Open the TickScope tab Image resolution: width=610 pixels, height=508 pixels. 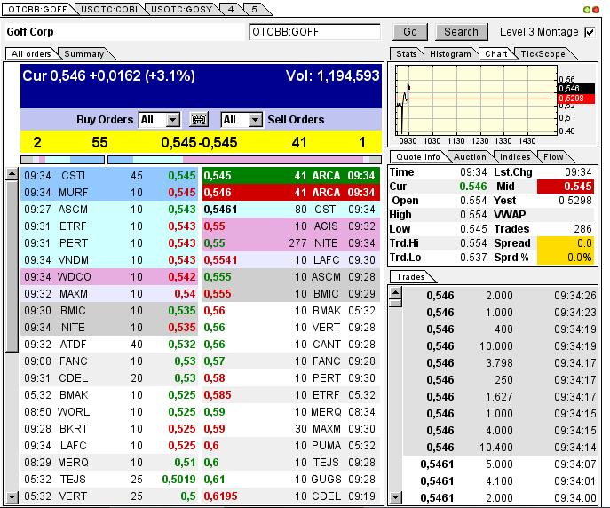pos(543,53)
